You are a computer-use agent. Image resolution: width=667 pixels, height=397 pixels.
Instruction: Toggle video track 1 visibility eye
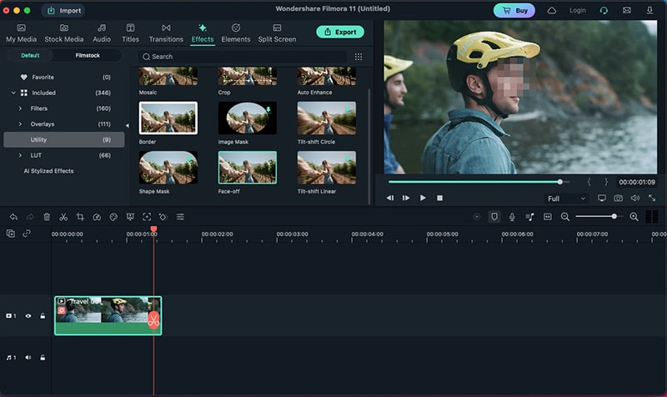(x=28, y=316)
